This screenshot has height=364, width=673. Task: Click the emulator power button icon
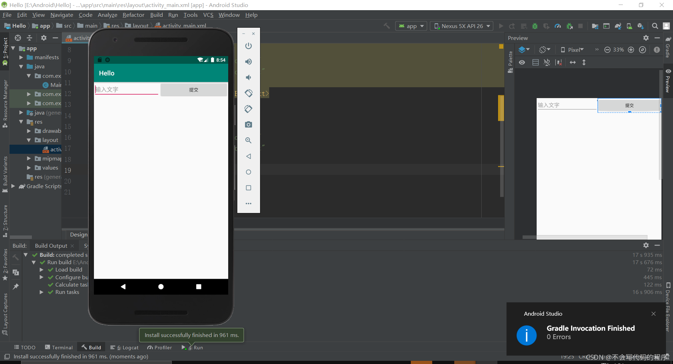[249, 46]
